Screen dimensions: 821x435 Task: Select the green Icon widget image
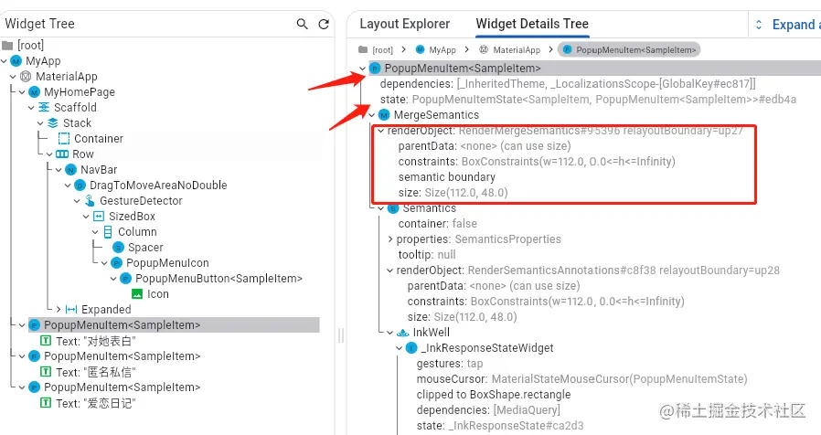[x=137, y=294]
